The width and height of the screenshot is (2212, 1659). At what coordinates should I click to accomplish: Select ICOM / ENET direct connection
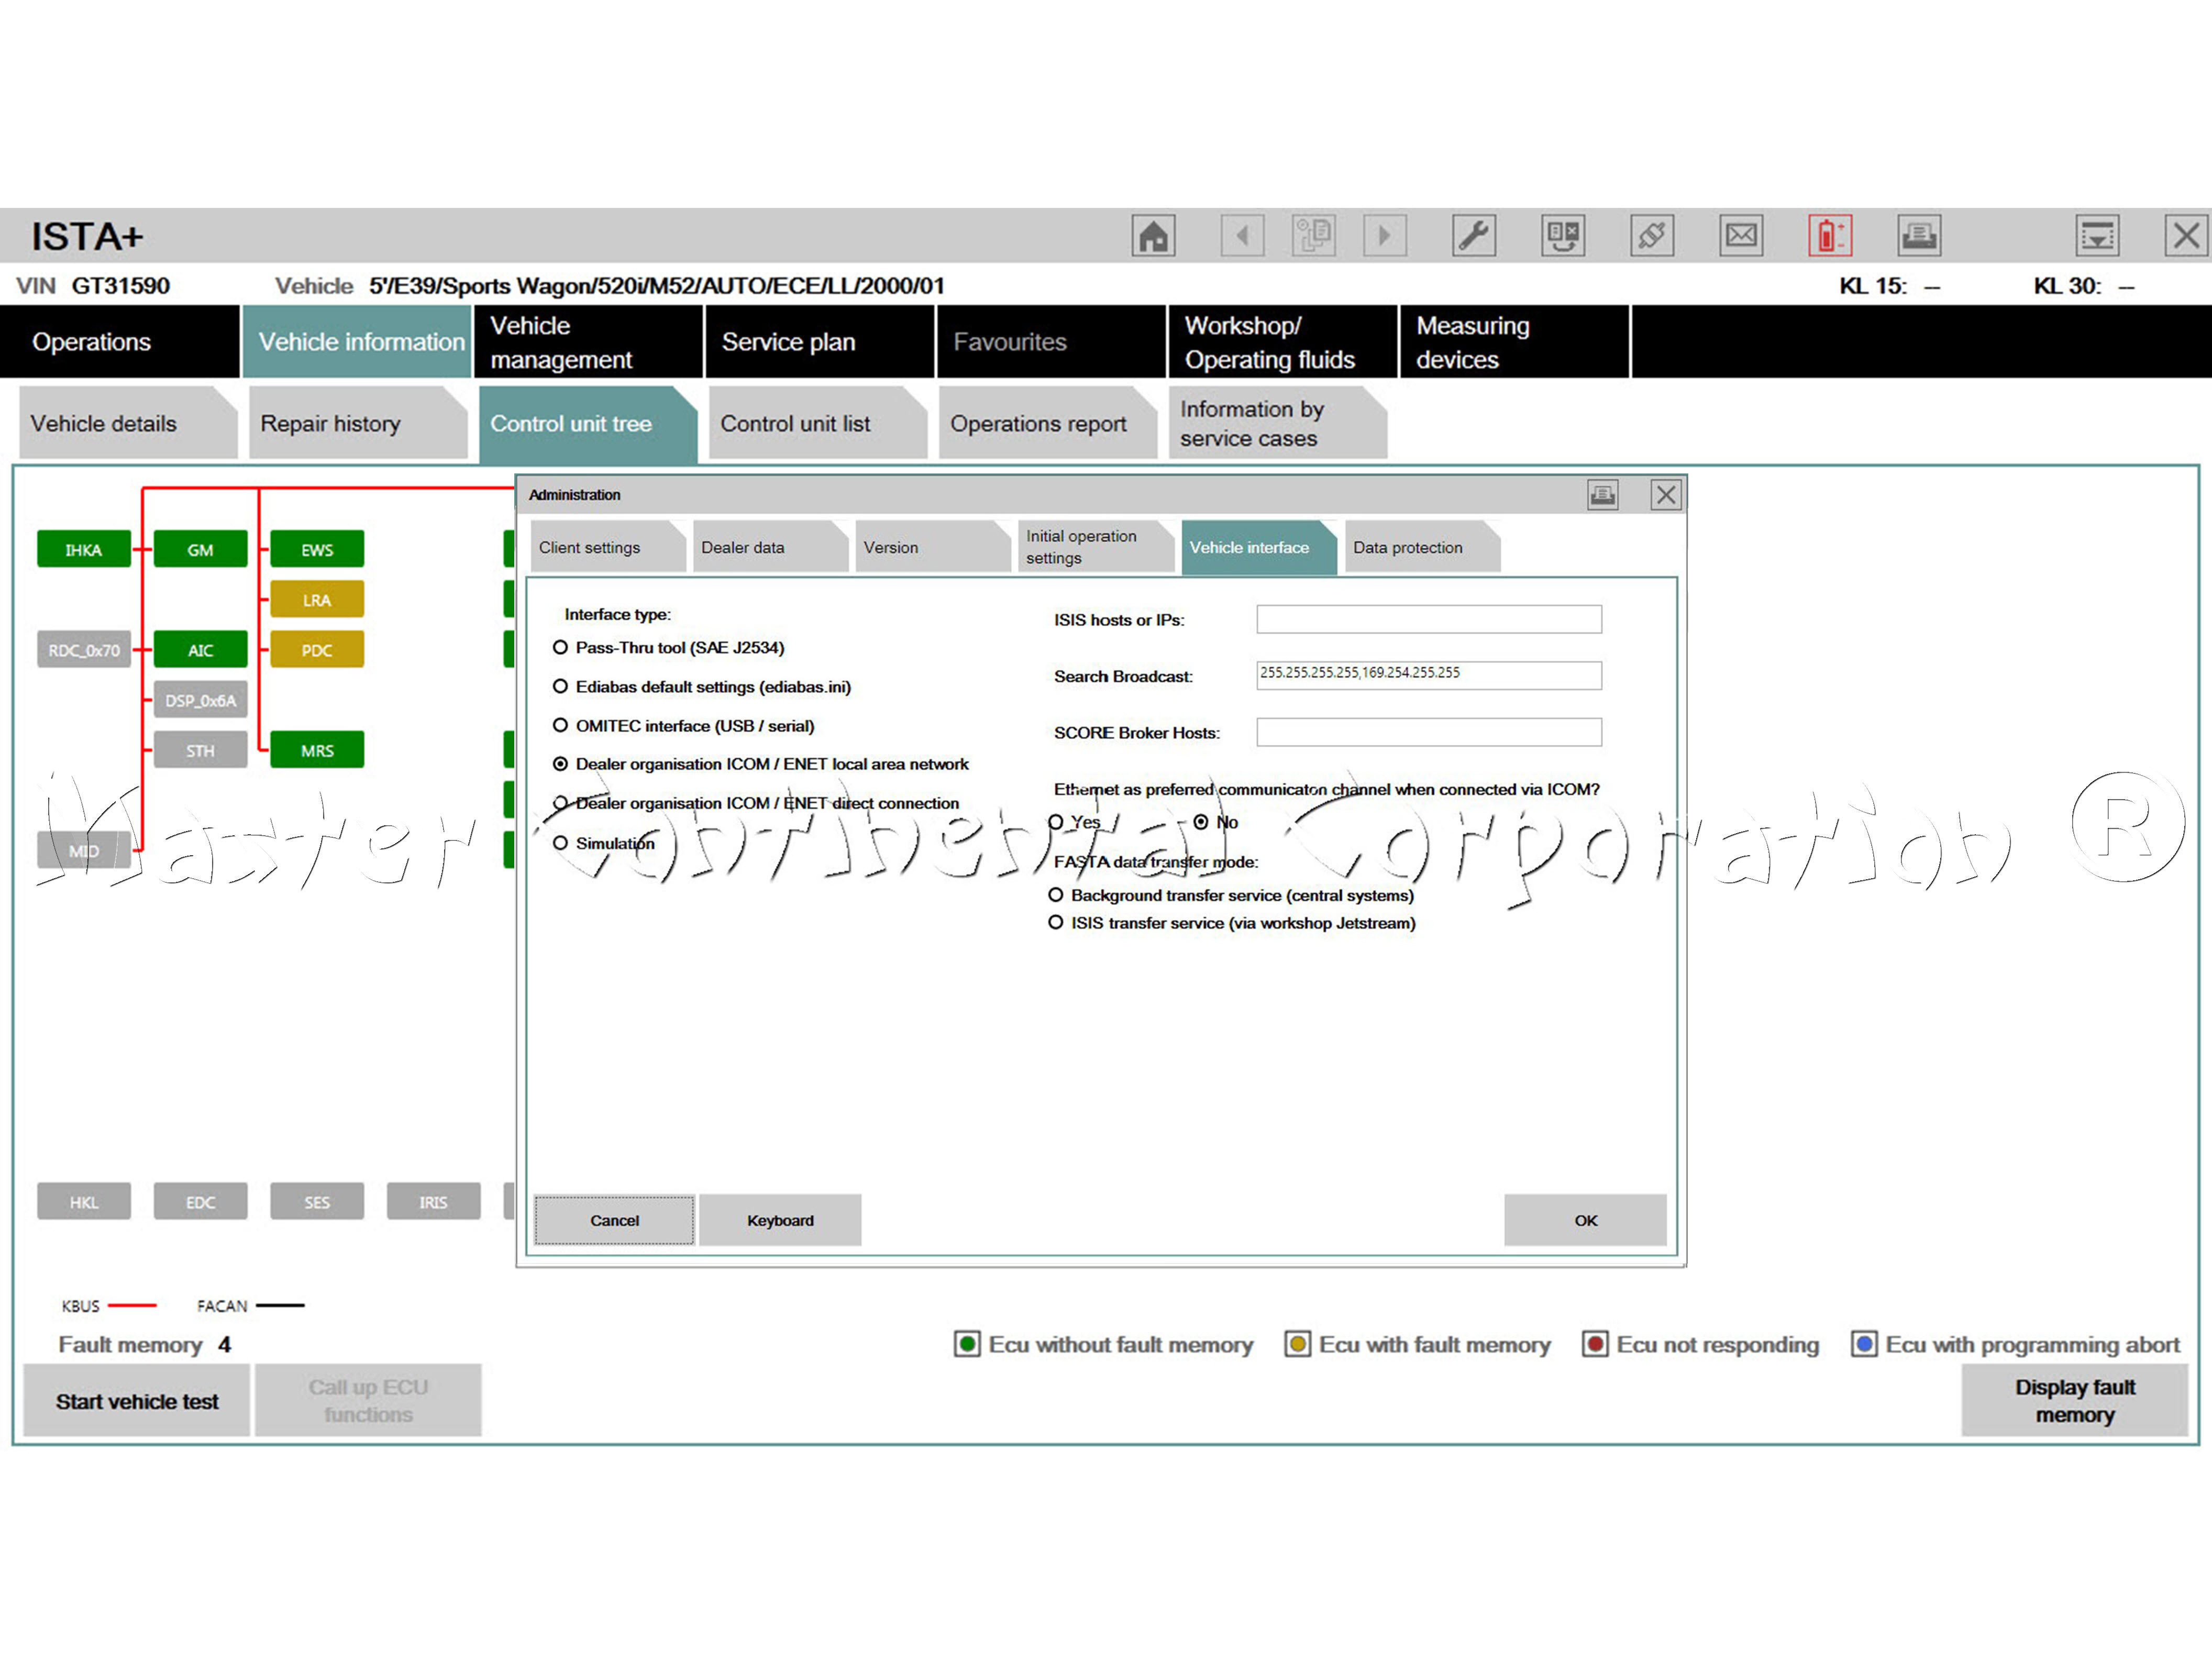560,803
